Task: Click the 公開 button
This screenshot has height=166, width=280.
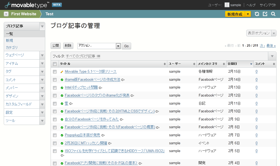Action: pyautogui.click(x=56, y=46)
